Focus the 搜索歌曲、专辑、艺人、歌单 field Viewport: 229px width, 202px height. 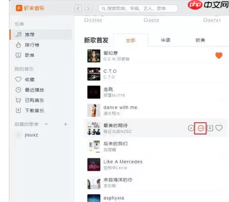pyautogui.click(x=138, y=8)
